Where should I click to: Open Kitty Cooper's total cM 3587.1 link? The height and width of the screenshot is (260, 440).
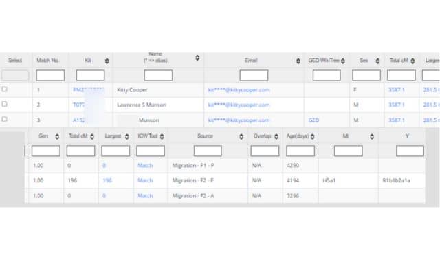[397, 90]
